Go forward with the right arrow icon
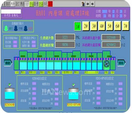Image resolution: width=132 pixels, height=113 pixels. click(x=93, y=4)
